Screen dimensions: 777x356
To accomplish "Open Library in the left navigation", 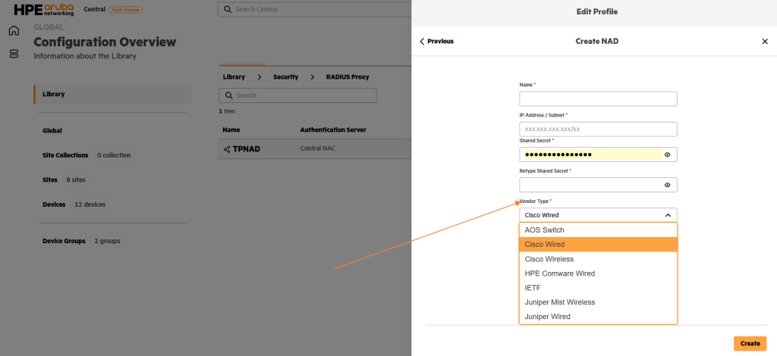I will (54, 95).
